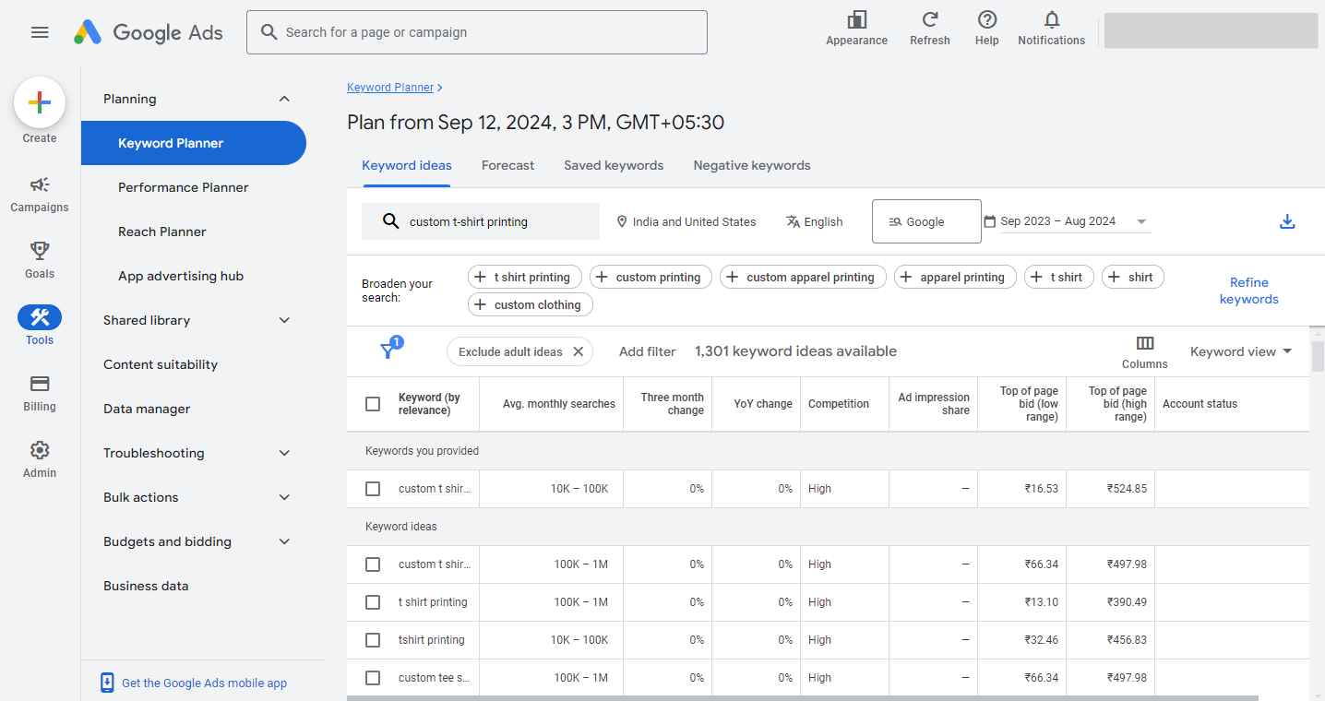Screen dimensions: 1325x701
Task: Open the hamburger main menu
Action: pyautogui.click(x=40, y=32)
